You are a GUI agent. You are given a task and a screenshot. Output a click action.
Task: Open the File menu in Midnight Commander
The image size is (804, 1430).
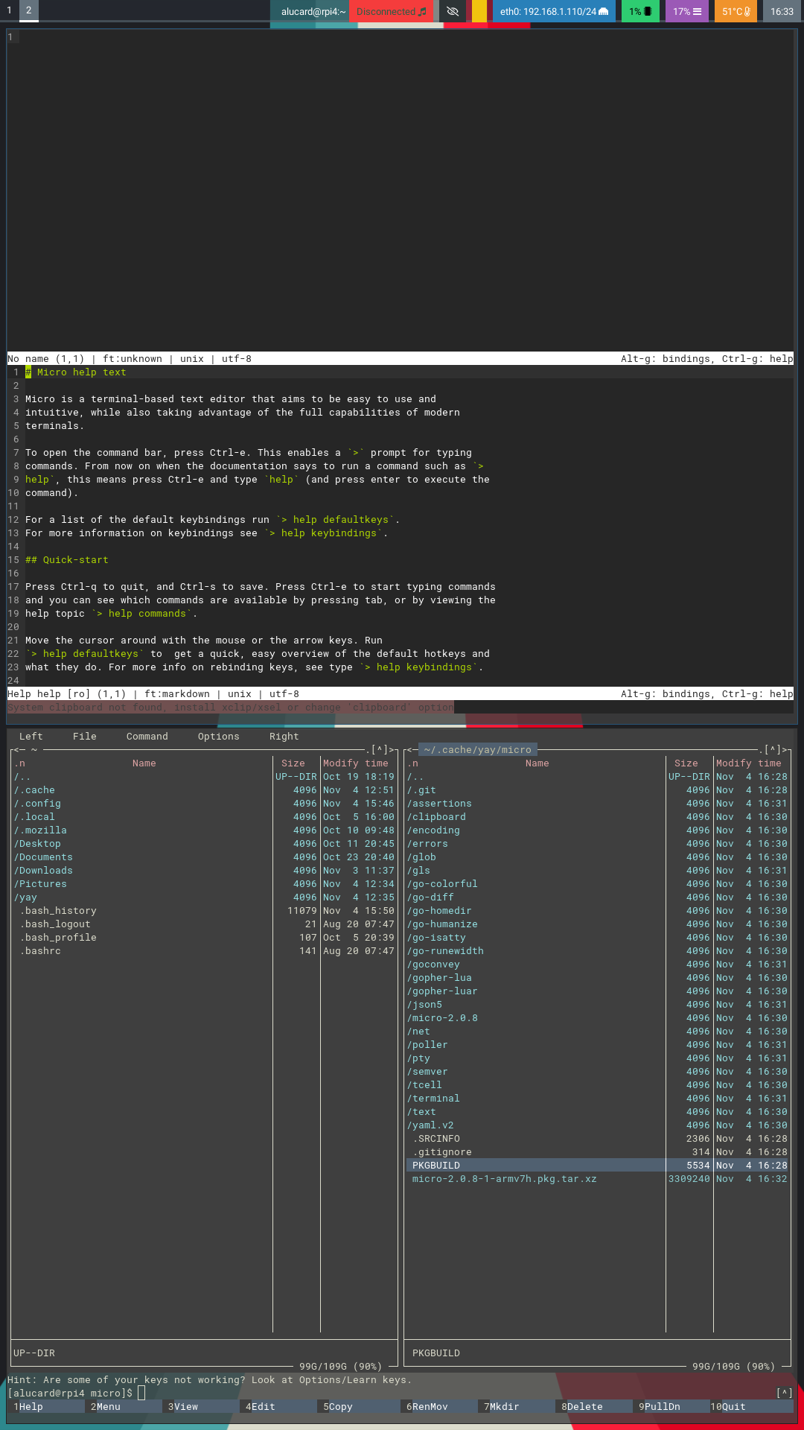85,736
